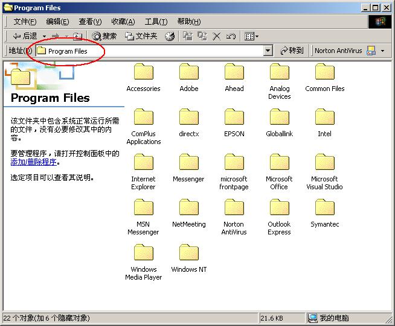Click the Copy To toolbar icon
The width and height of the screenshot is (395, 326).
202,36
